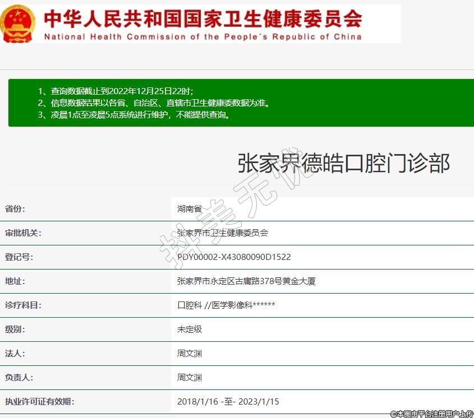Select the 负责人 row label
This screenshot has height=418, width=474.
click(19, 378)
